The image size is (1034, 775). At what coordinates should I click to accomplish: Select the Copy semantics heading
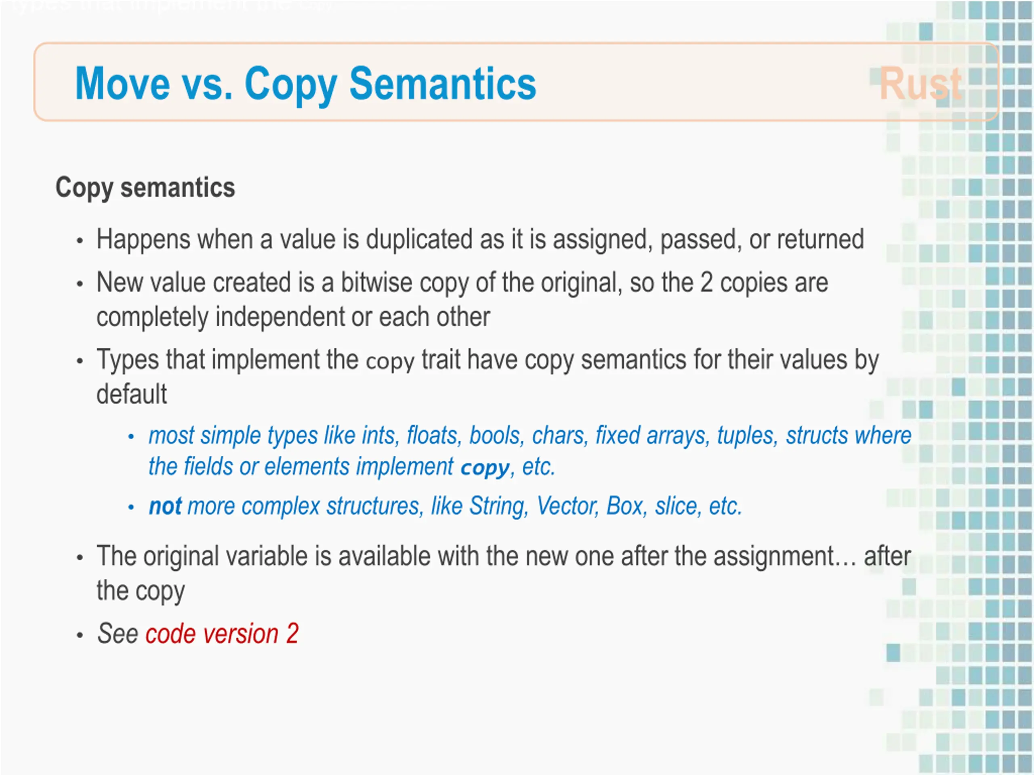(145, 188)
